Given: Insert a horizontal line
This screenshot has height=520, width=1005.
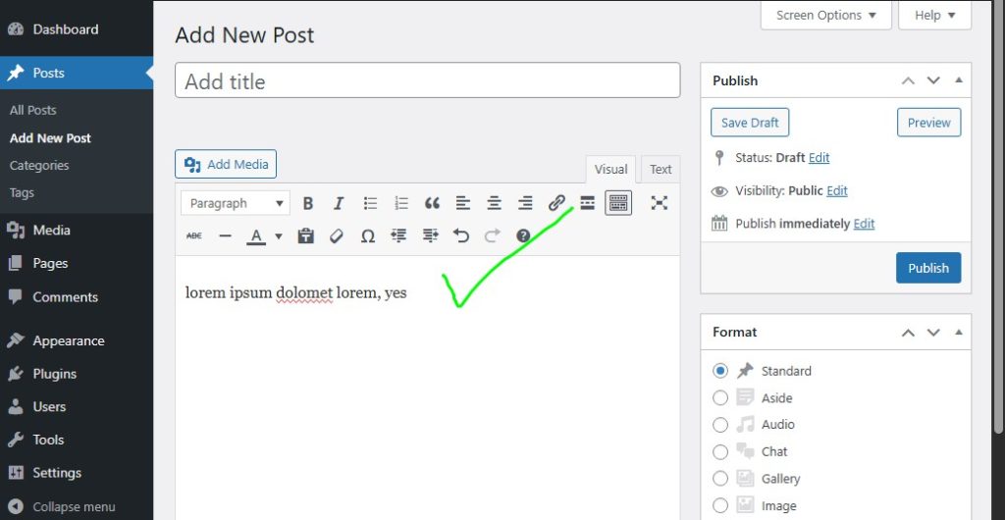Looking at the screenshot, I should tap(225, 236).
